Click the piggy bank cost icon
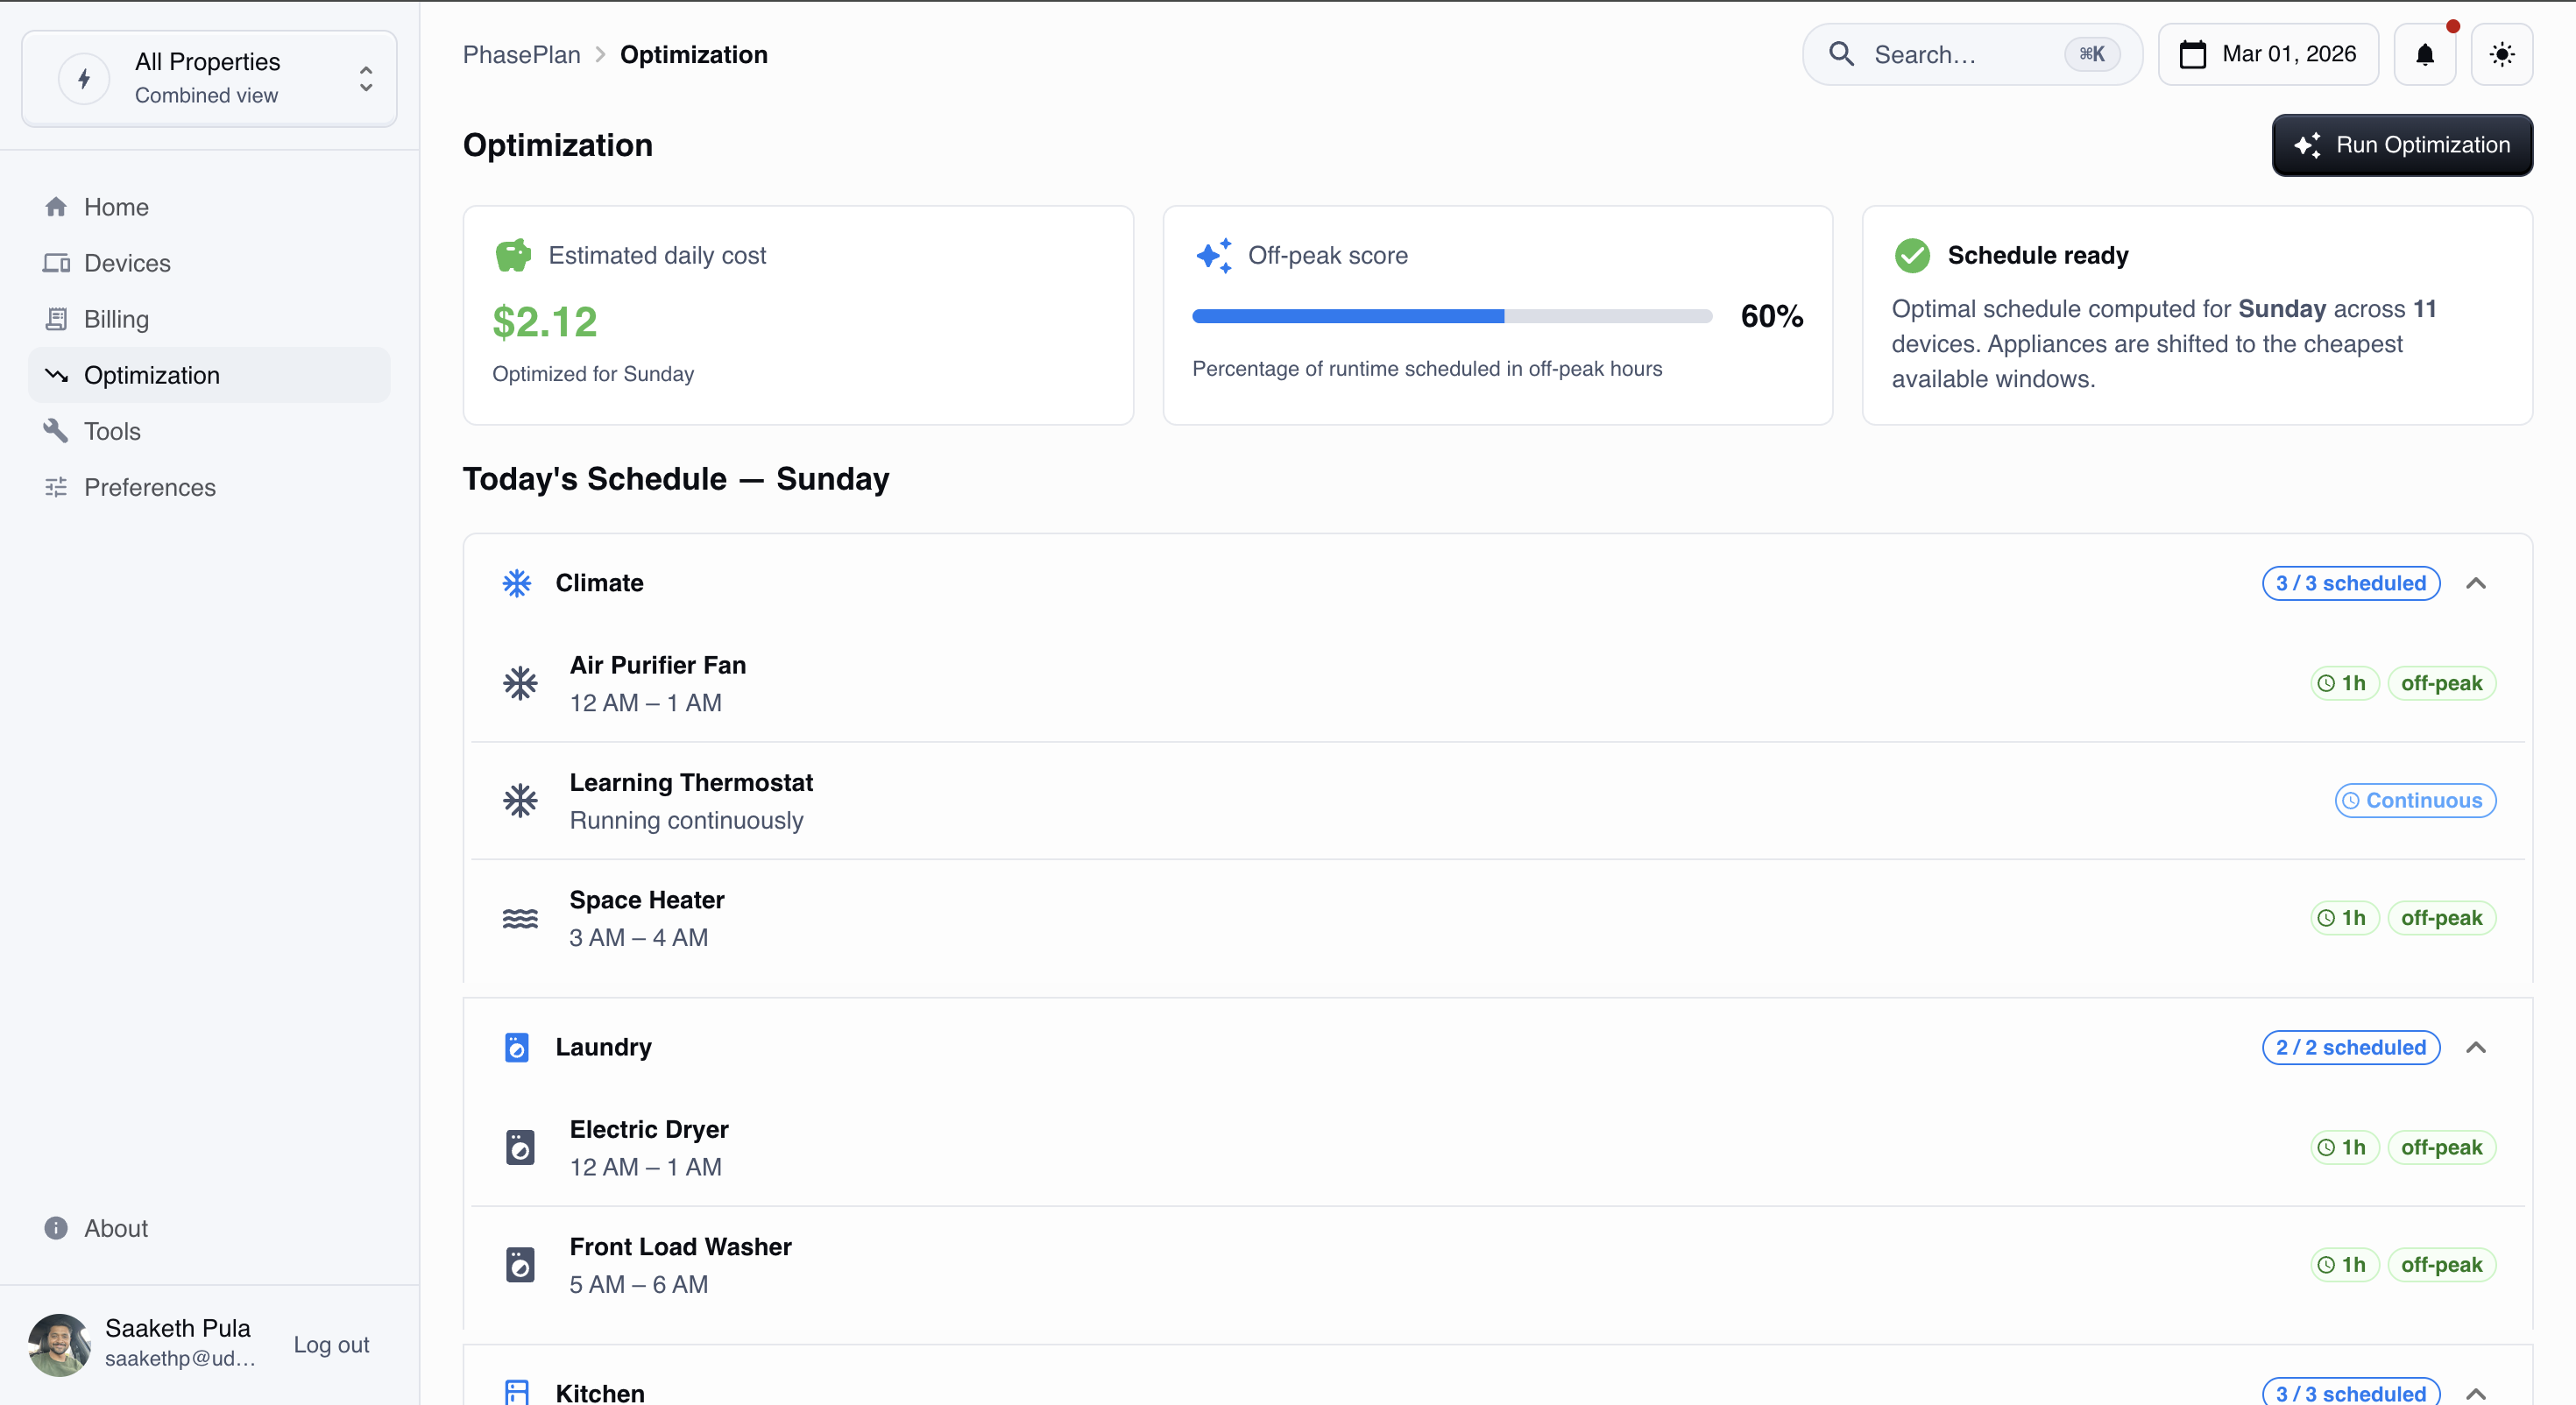 (x=513, y=256)
